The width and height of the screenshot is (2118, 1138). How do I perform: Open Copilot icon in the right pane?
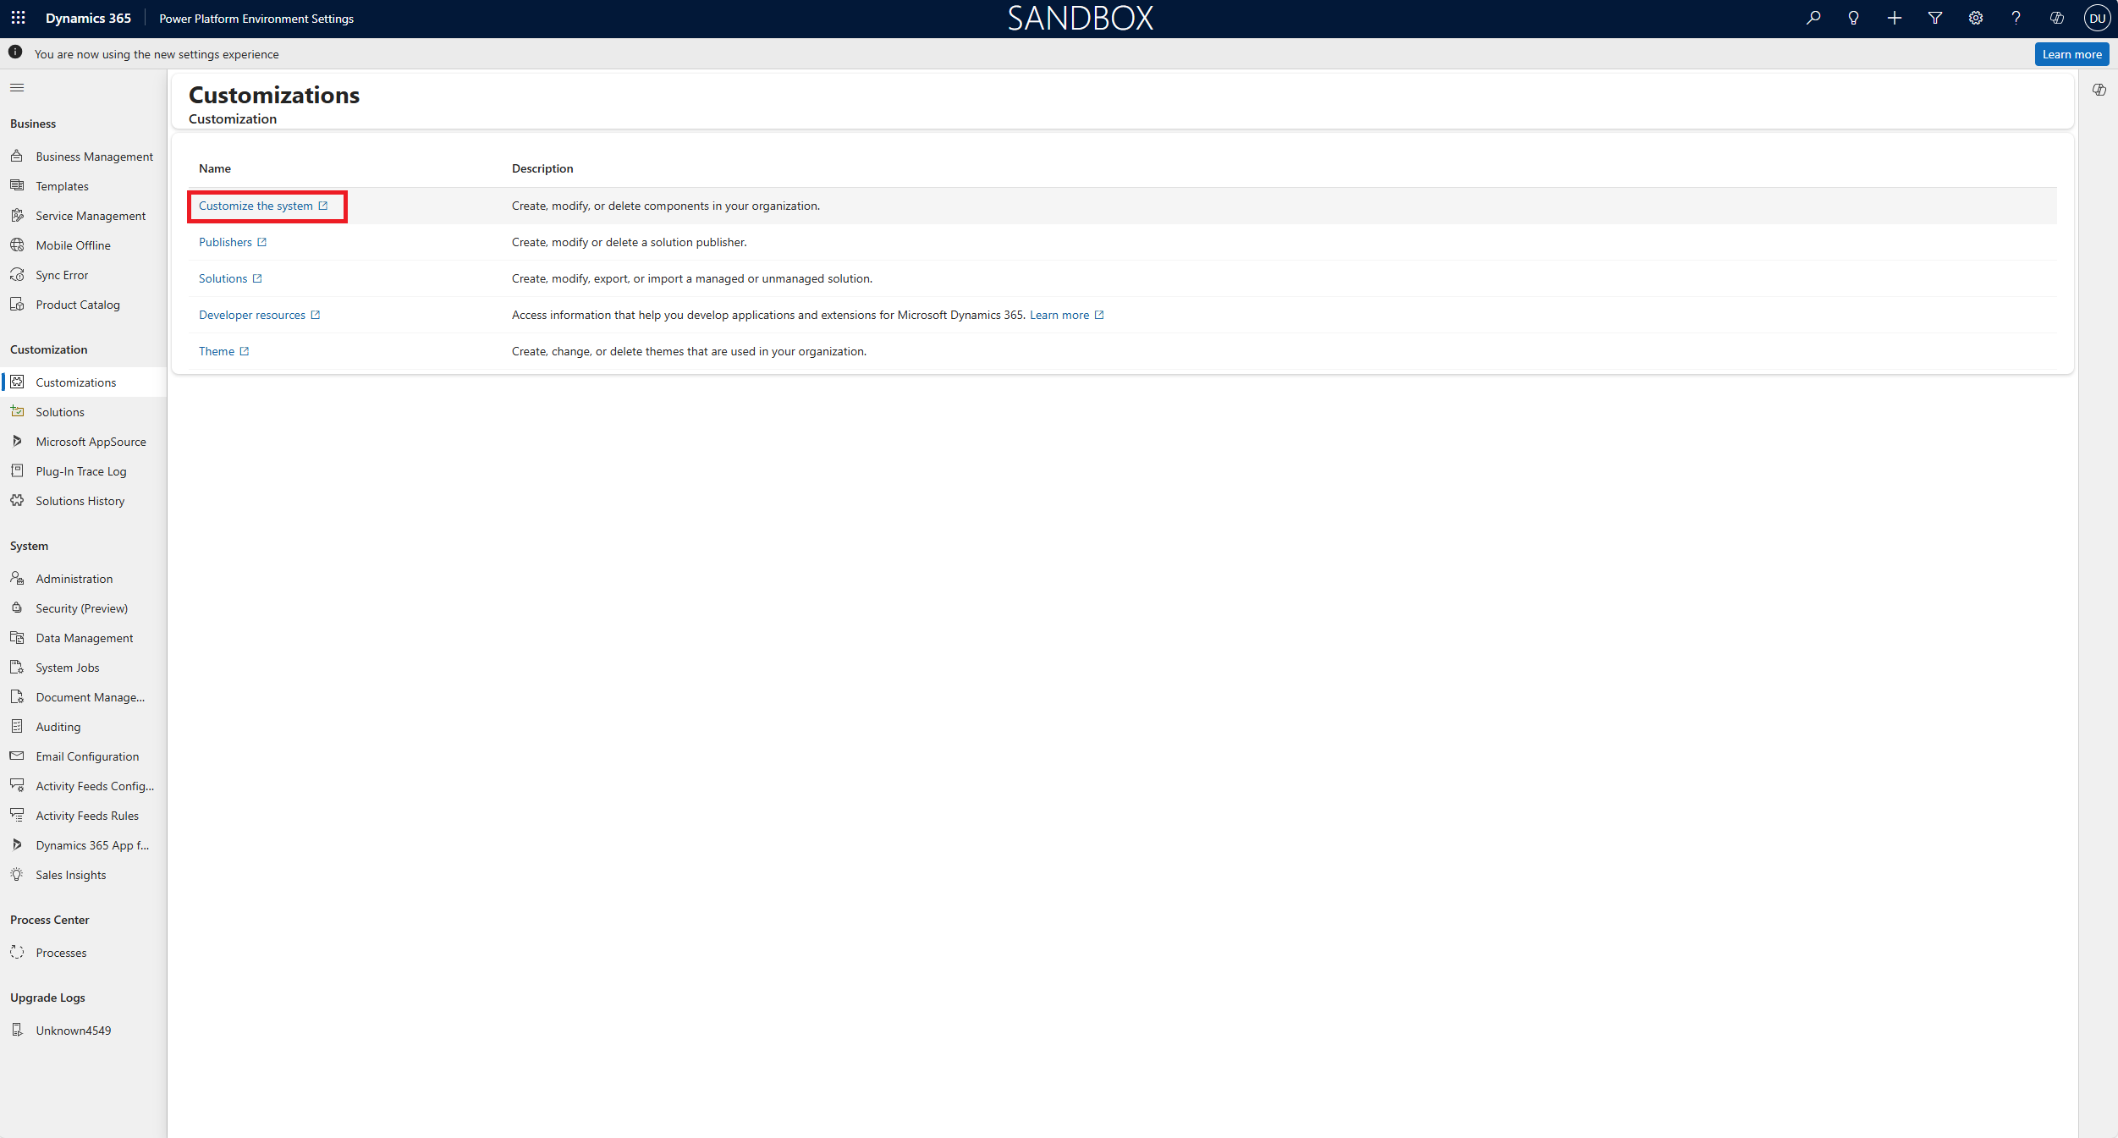pos(2099,90)
